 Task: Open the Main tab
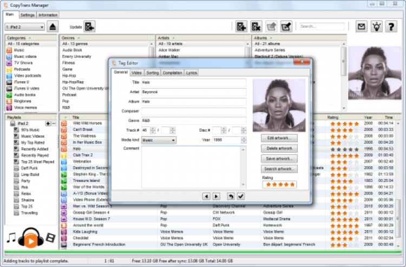coord(10,15)
